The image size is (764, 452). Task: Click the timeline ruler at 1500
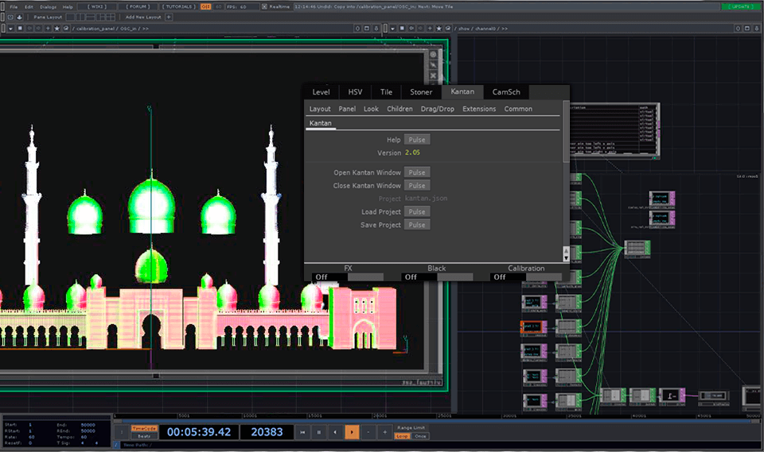point(315,415)
